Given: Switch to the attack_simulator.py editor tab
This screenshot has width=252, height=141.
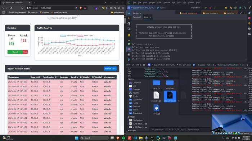Looking at the screenshot, I should pos(188,13).
